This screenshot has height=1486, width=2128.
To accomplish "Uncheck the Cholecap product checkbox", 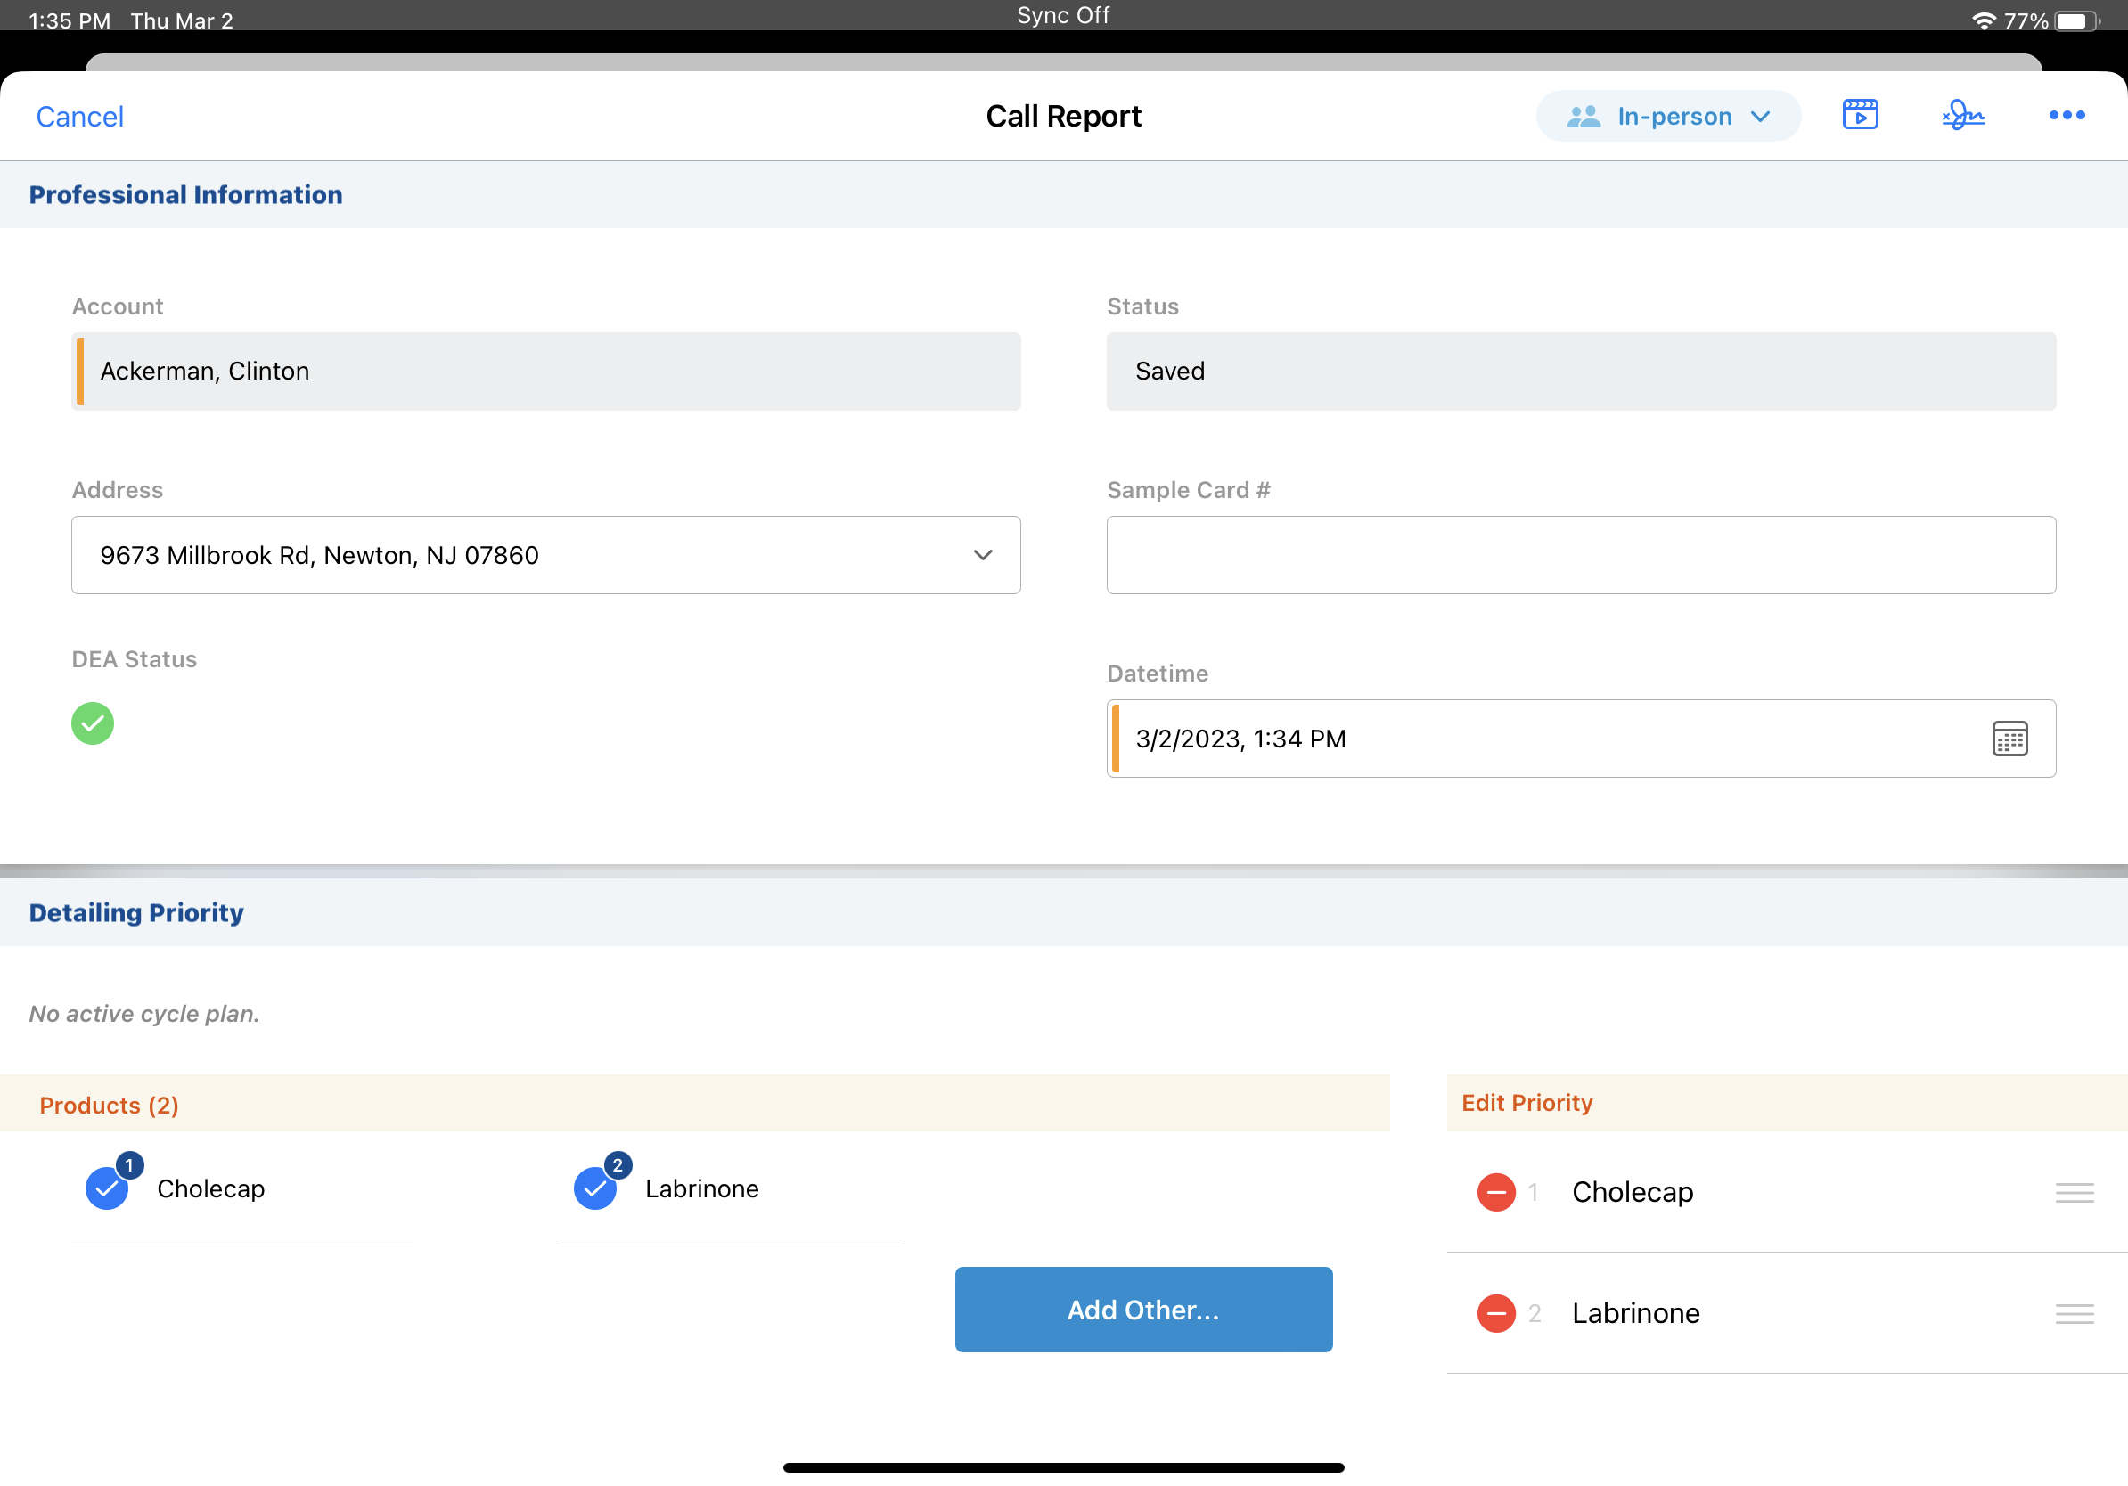I will (x=108, y=1188).
